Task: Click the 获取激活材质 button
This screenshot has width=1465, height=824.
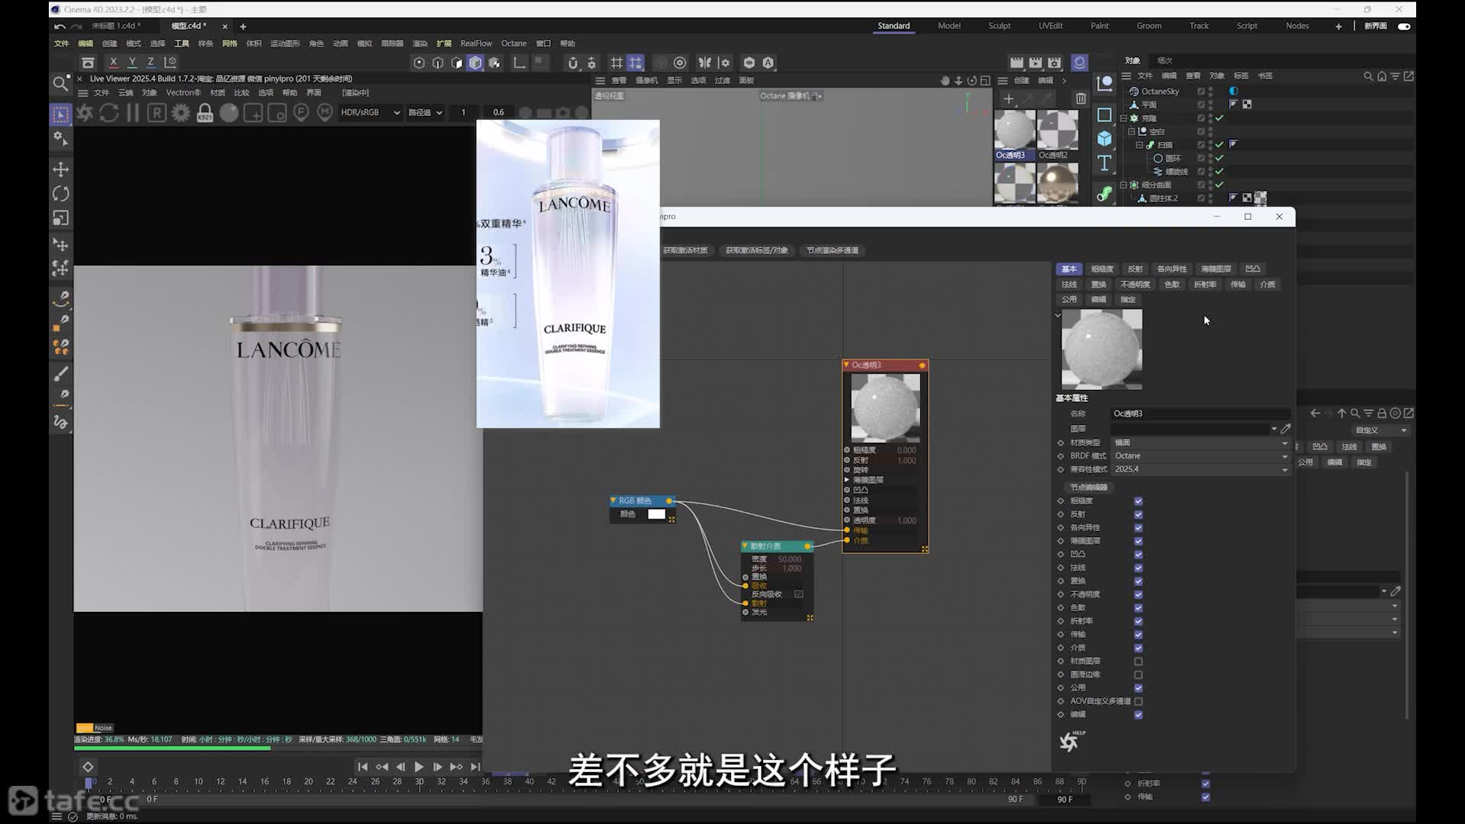Action: [685, 250]
